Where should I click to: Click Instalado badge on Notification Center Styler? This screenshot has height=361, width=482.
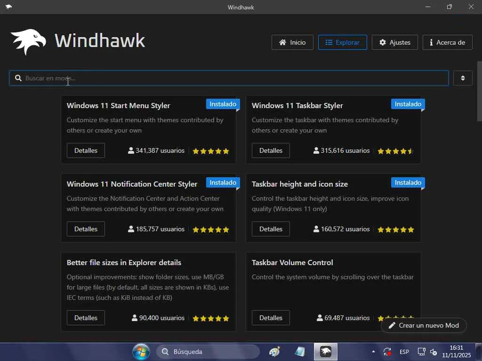(223, 183)
